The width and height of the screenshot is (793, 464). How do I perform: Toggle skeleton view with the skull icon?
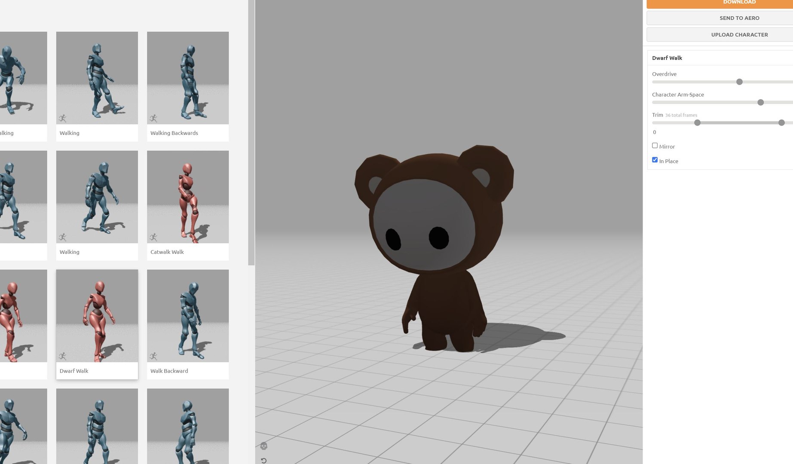pyautogui.click(x=264, y=446)
